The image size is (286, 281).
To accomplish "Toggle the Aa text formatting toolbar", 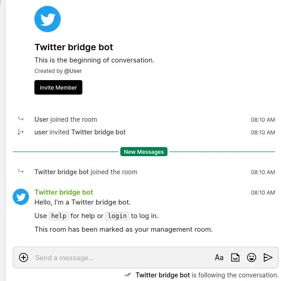I will pyautogui.click(x=219, y=257).
